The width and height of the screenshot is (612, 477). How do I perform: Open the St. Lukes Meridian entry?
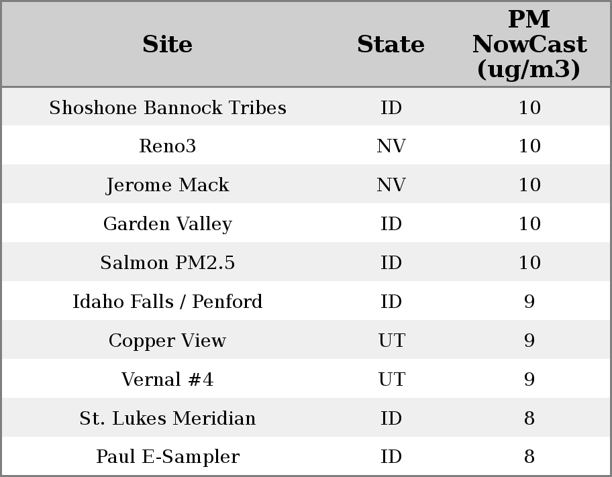[167, 419]
